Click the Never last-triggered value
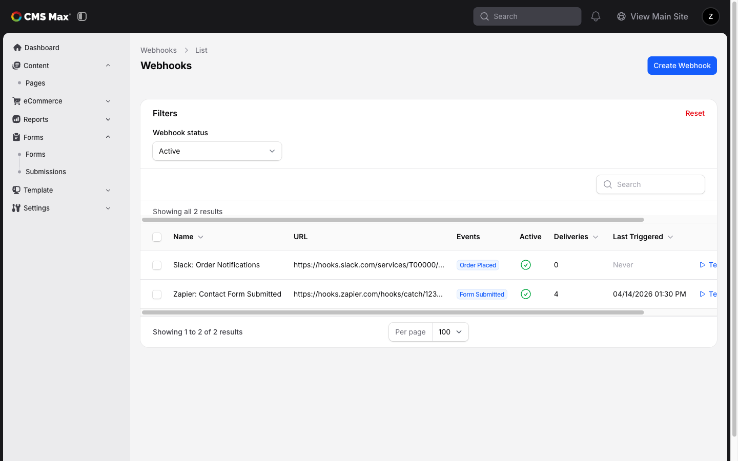The width and height of the screenshot is (738, 461). pyautogui.click(x=623, y=265)
